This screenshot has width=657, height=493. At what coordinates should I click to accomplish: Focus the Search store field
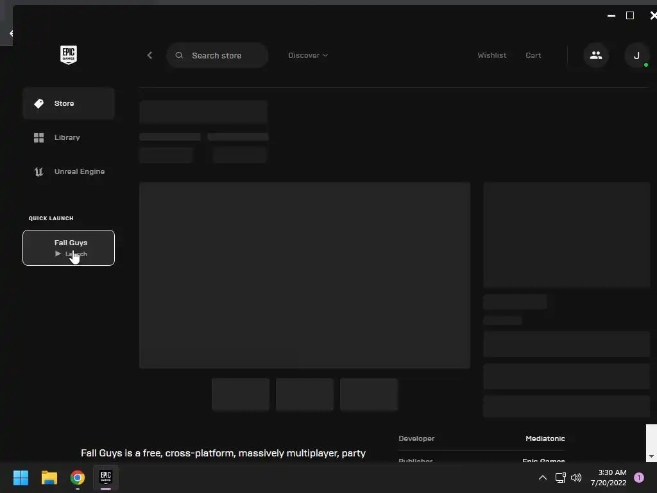tap(217, 55)
